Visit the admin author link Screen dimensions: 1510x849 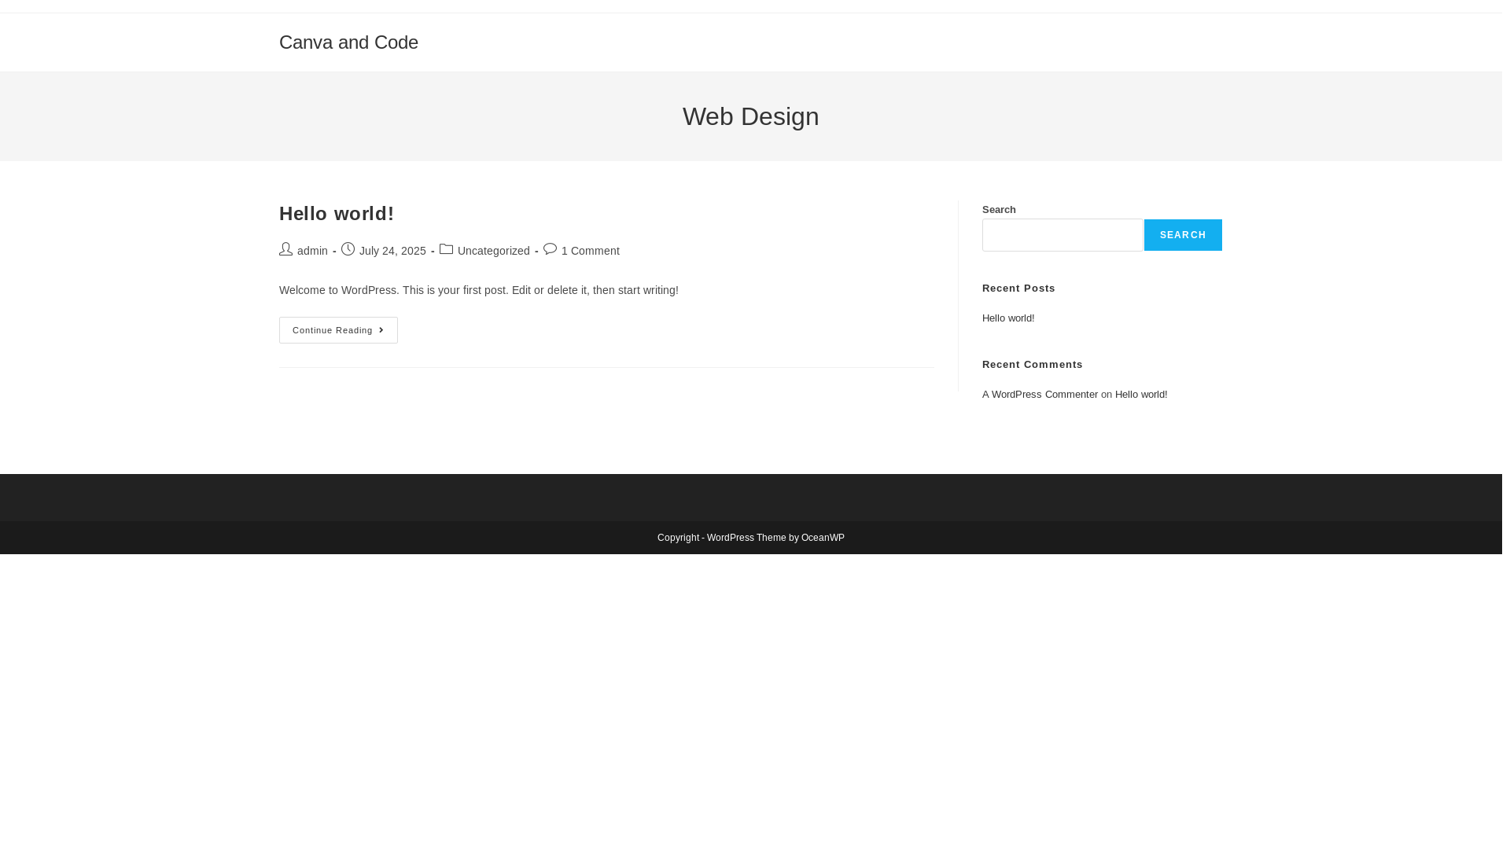point(312,251)
